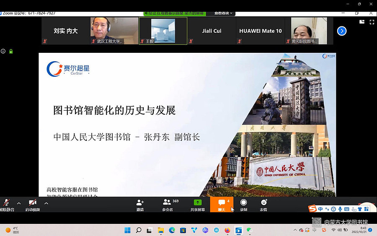This screenshot has height=236, width=377.
Task: Open the Sogou toolbox grid icon
Action: click(x=366, y=209)
